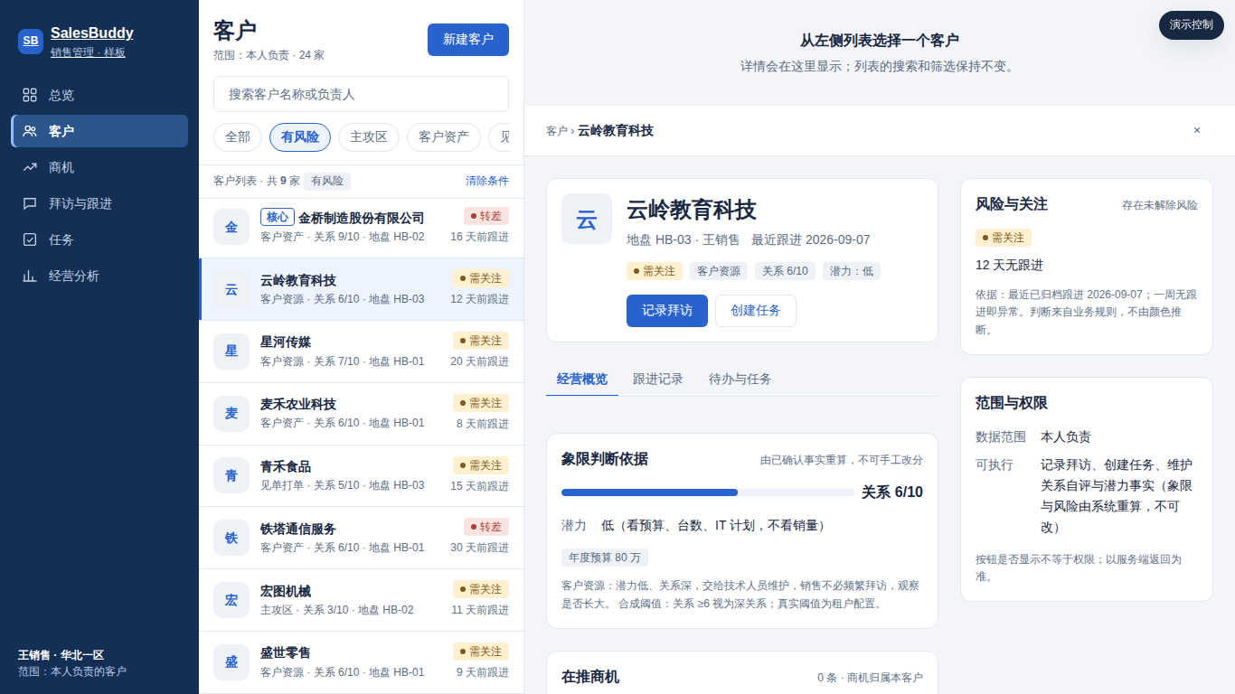Click the 潜力：低 tag in detail header
Screen dimensions: 1235x694
click(852, 271)
